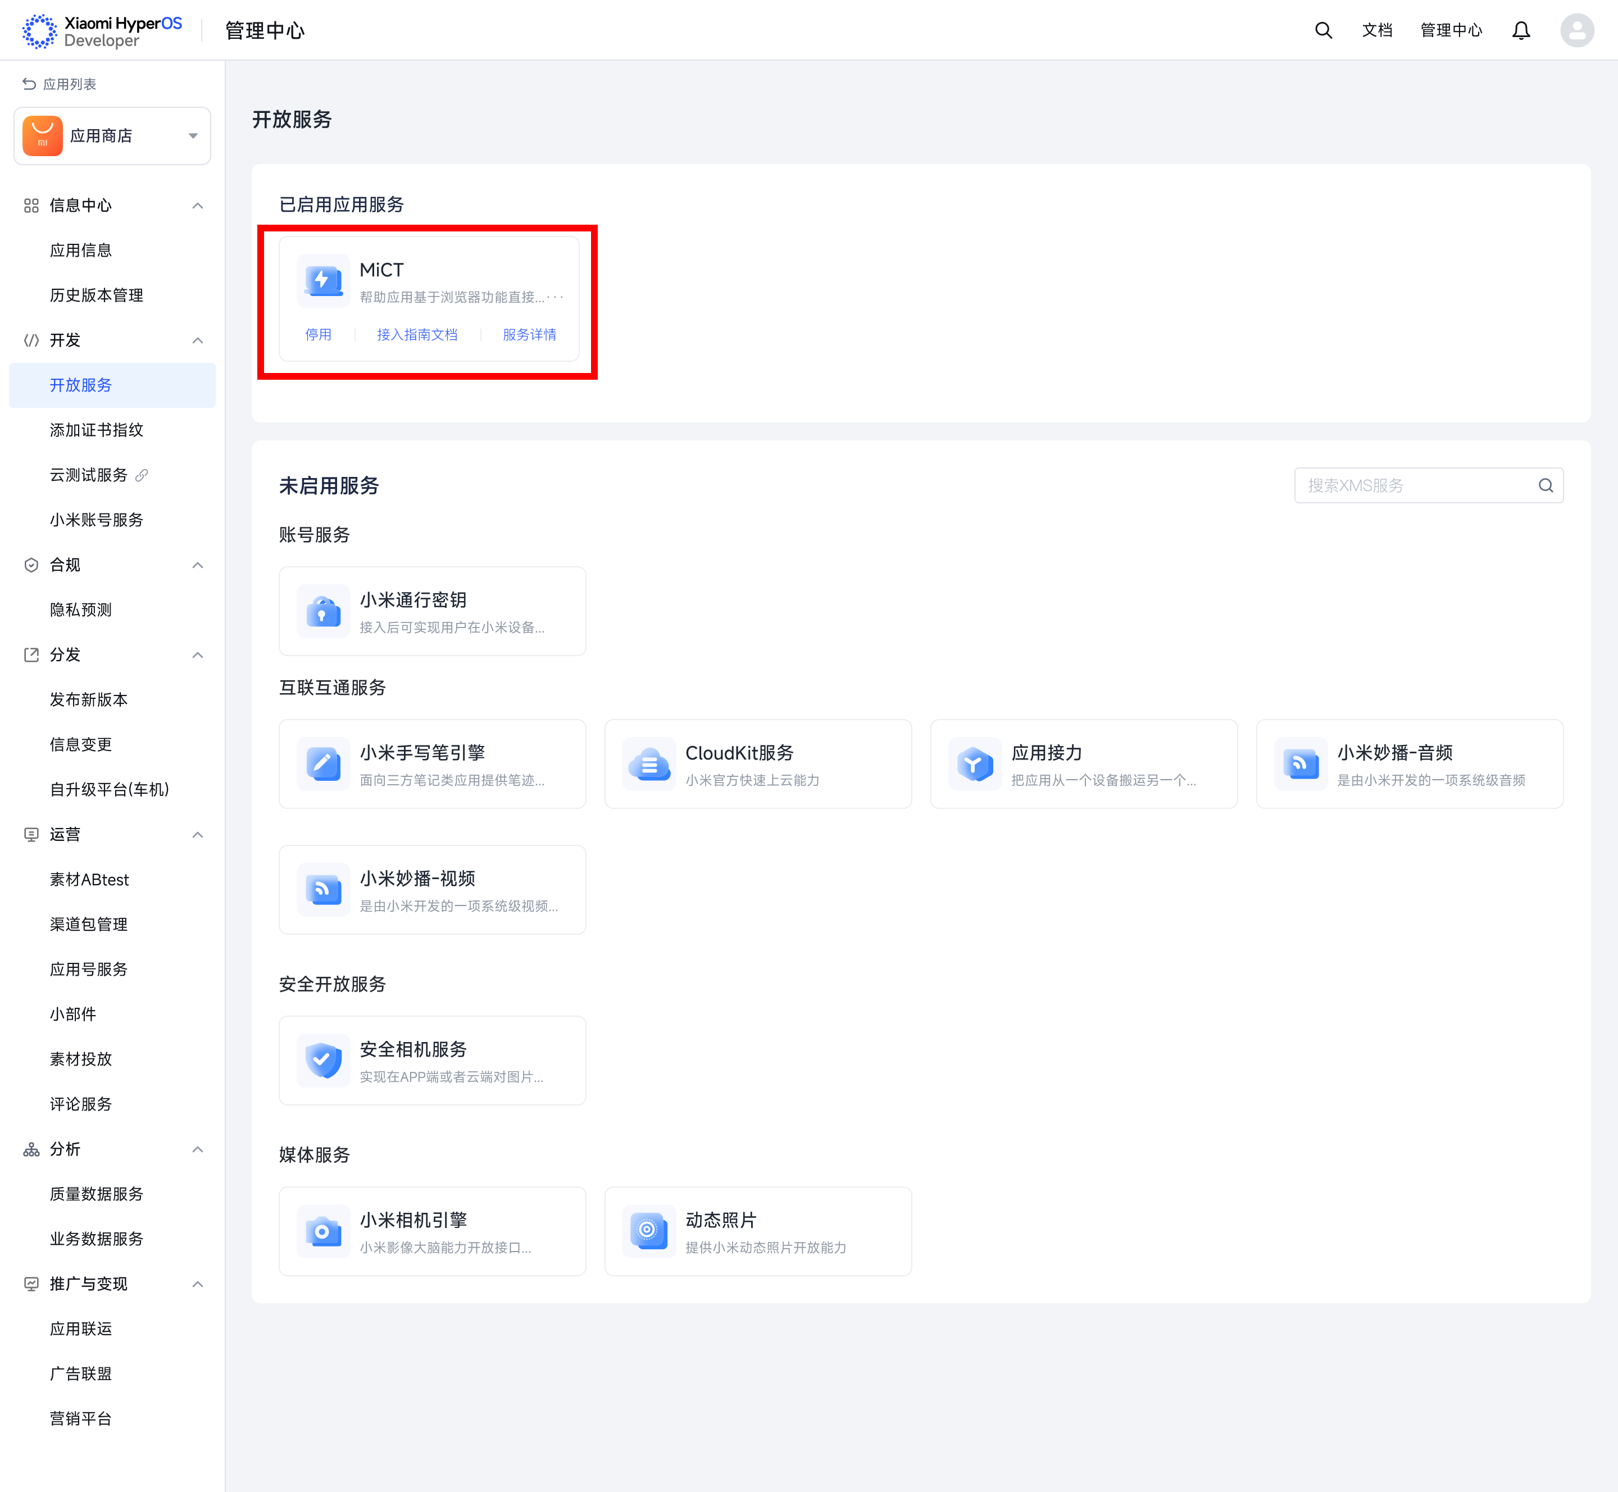This screenshot has width=1618, height=1492.
Task: Select 开放服务 in the sidebar
Action: 112,385
